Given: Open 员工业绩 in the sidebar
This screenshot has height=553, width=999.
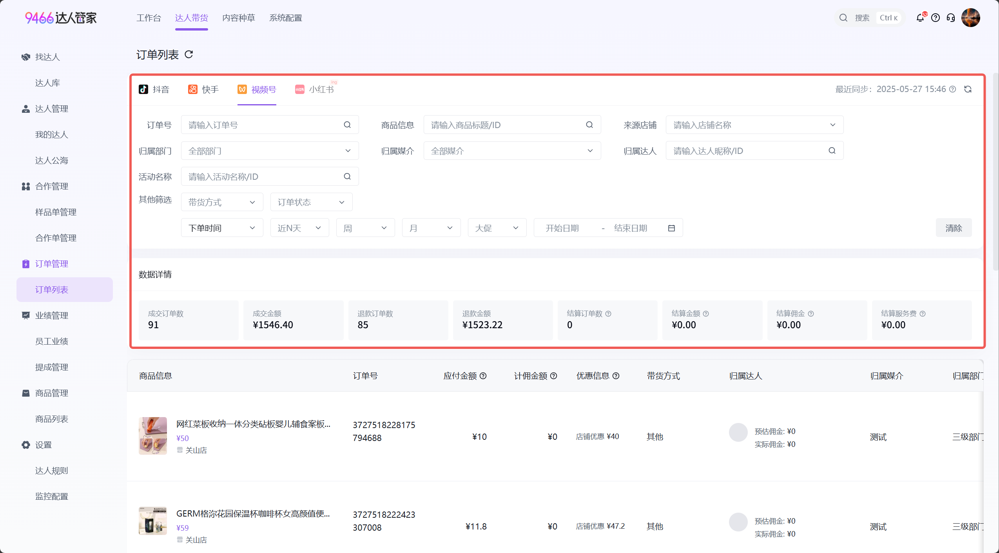Looking at the screenshot, I should [52, 342].
